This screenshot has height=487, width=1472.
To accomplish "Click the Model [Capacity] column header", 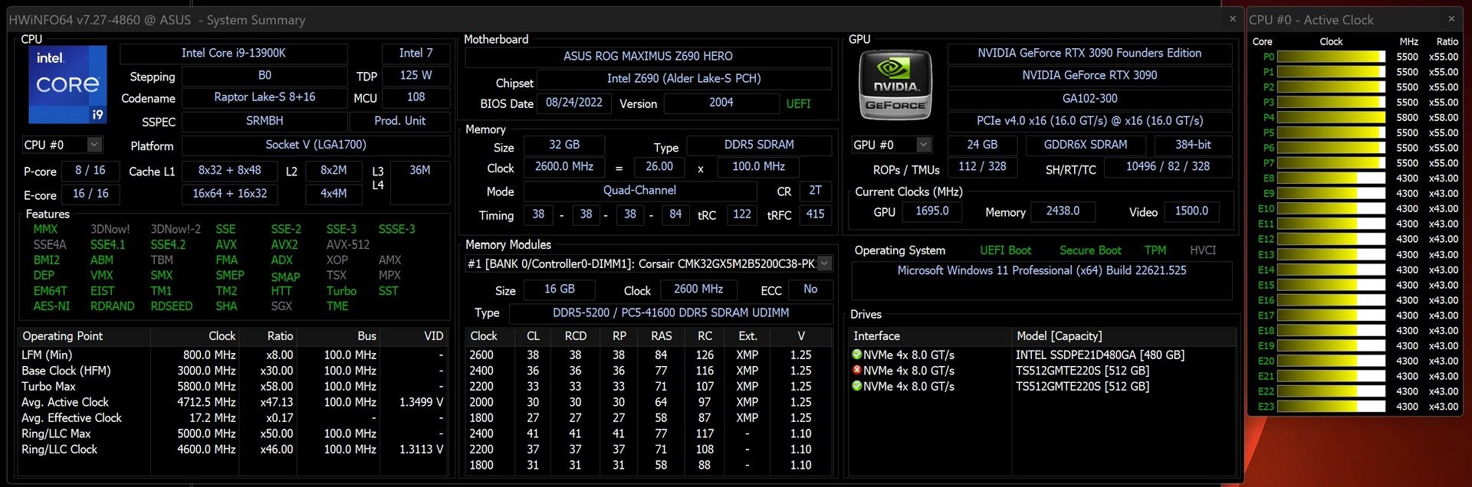I will click(x=1124, y=336).
